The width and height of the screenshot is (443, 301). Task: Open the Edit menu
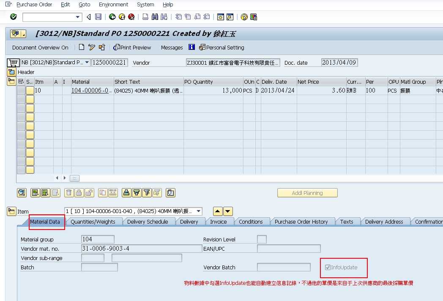click(65, 5)
